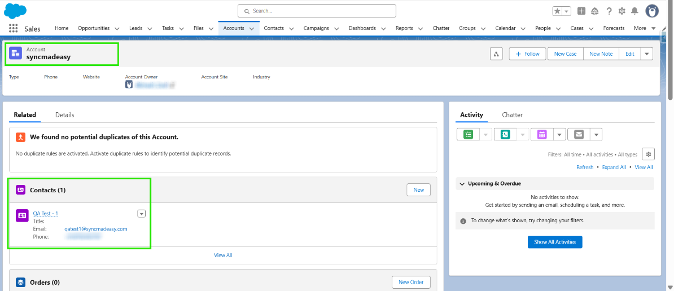Open the App Launcher grid icon
674x291 pixels.
tap(14, 28)
